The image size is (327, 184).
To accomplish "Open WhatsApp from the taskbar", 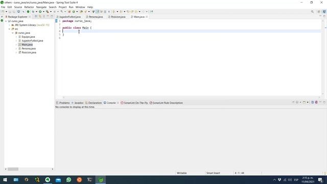I will point(69,180).
